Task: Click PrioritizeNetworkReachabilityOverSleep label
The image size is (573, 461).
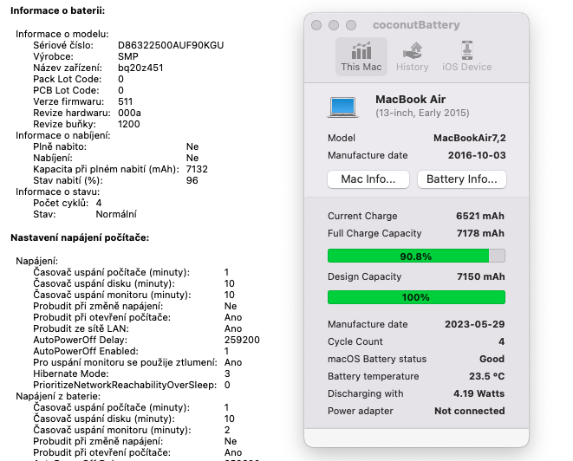Action: point(125,385)
